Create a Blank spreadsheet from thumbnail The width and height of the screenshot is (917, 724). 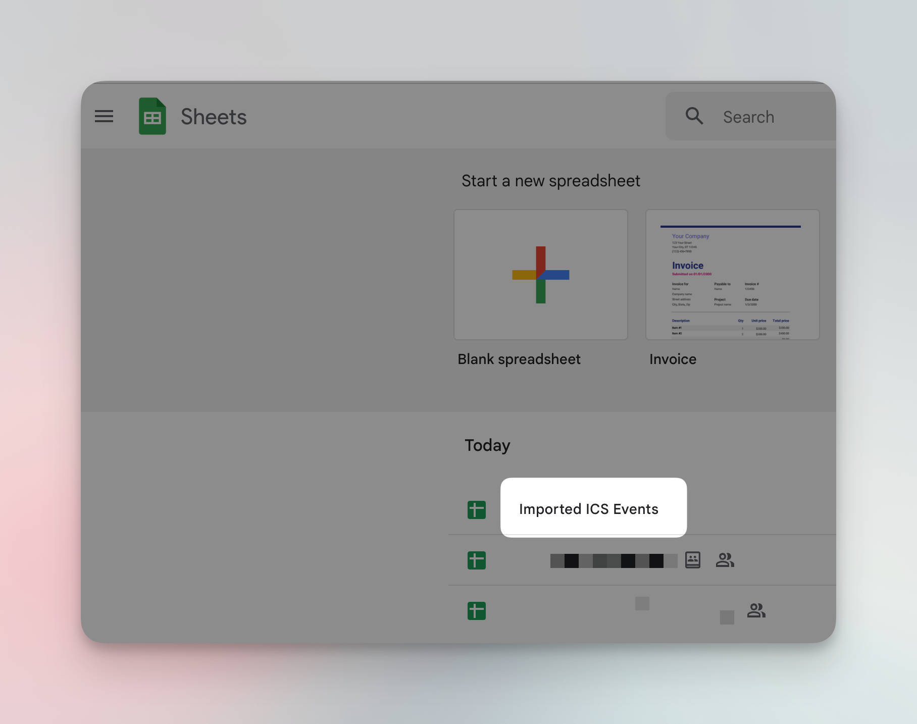541,275
